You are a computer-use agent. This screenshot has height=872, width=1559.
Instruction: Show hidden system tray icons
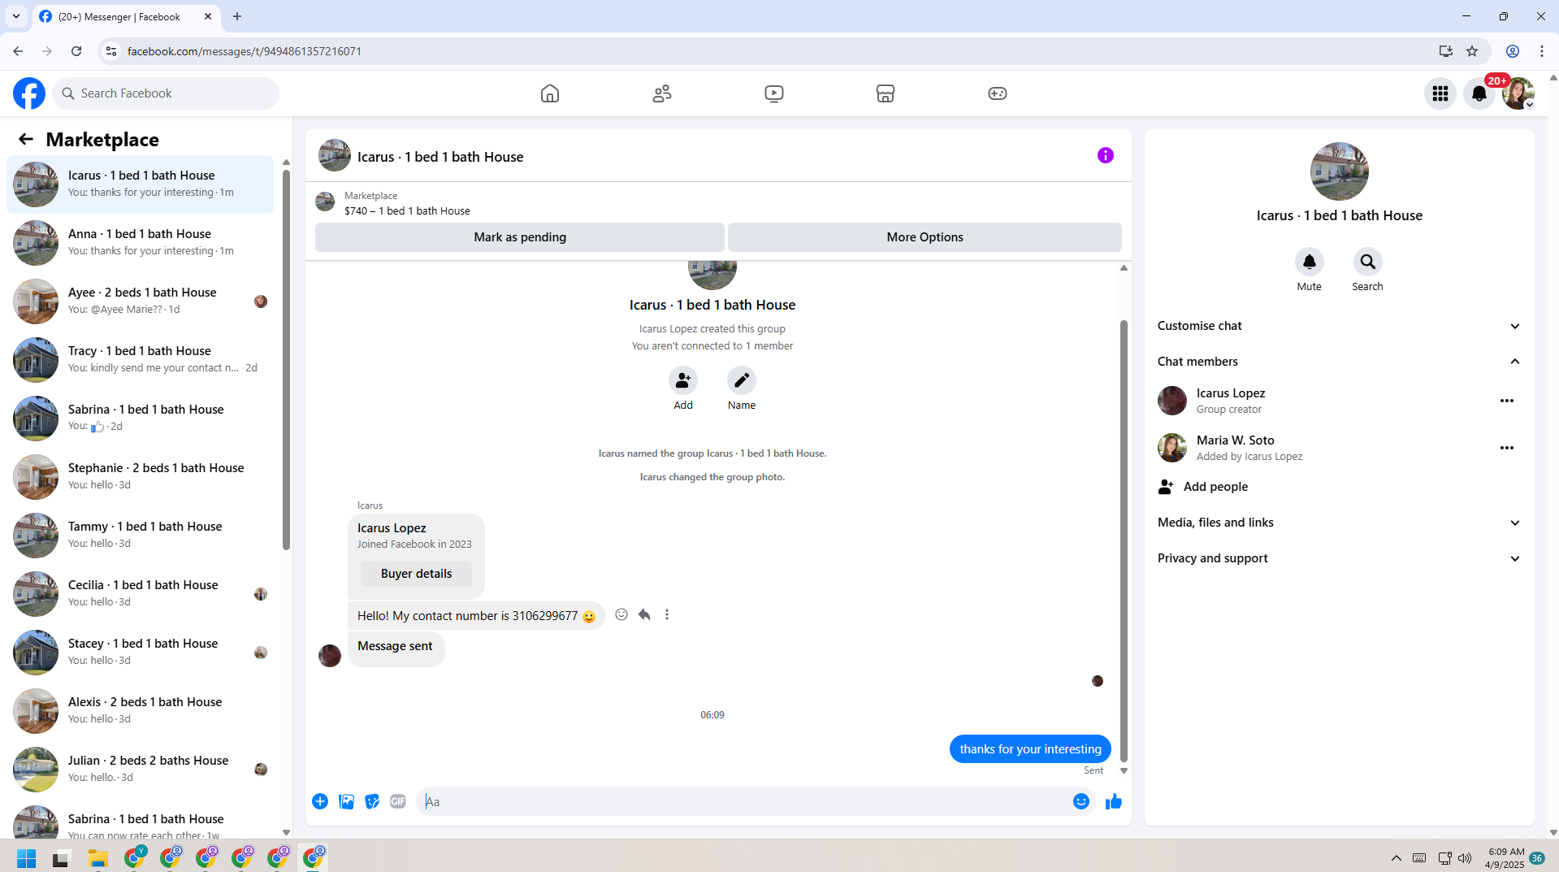pos(1397,858)
